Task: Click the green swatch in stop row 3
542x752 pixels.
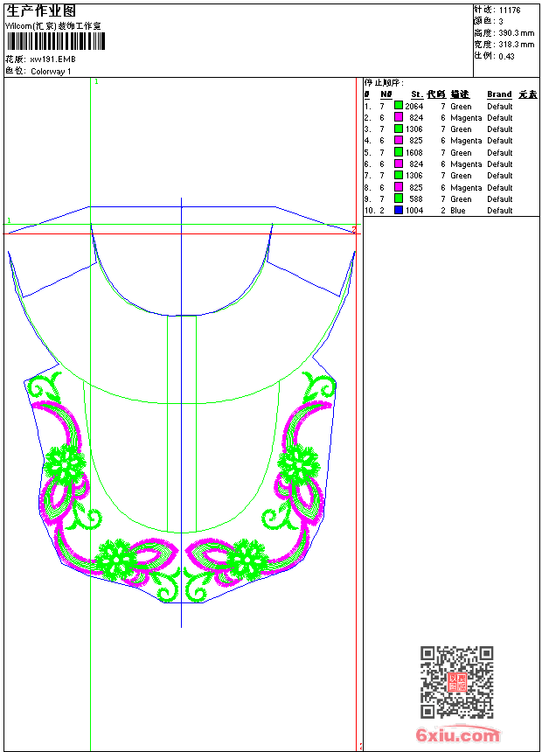Action: pos(398,129)
